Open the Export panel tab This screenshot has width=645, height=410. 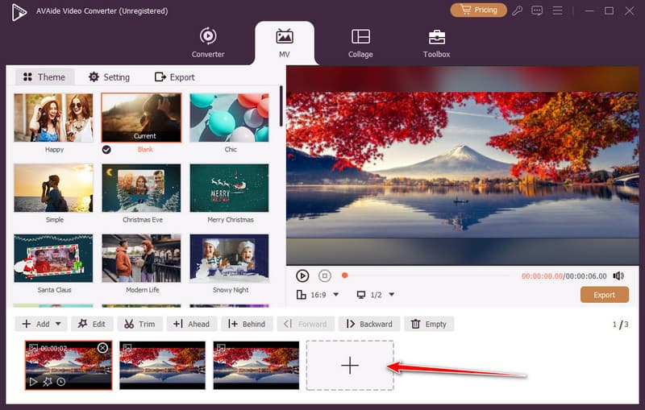pyautogui.click(x=174, y=77)
